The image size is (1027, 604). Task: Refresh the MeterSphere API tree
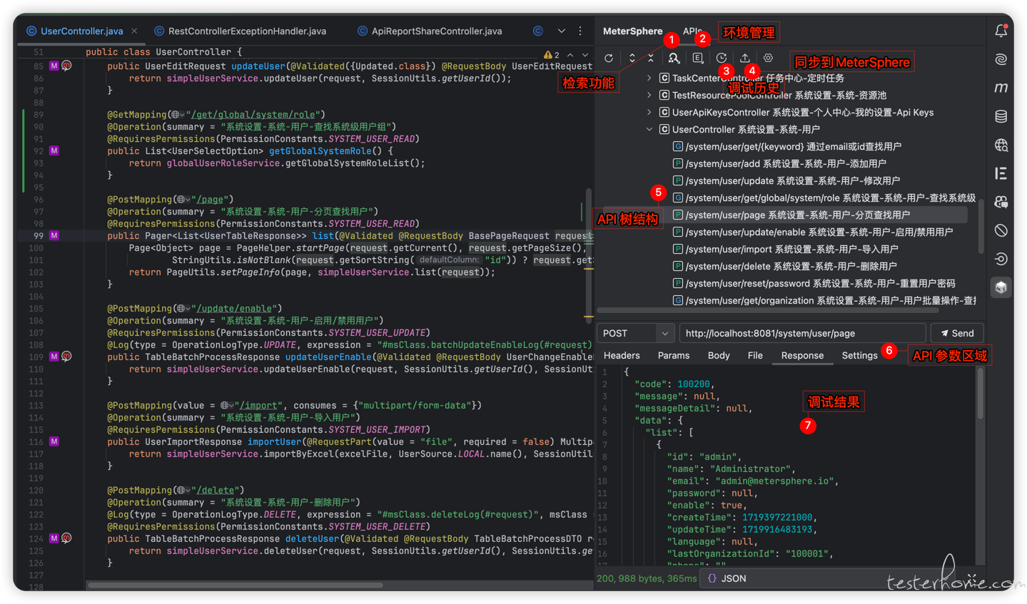(x=609, y=58)
